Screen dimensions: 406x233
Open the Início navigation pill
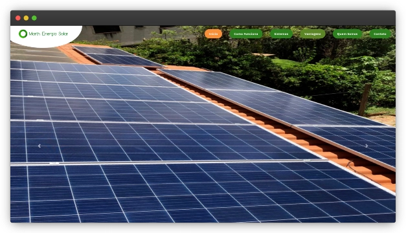213,34
